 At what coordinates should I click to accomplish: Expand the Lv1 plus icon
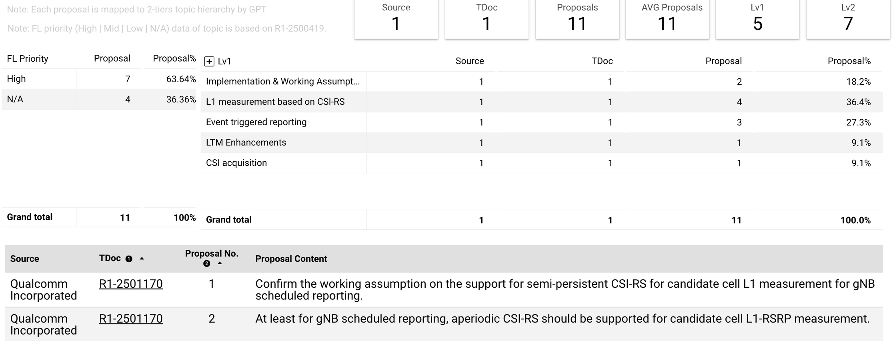(209, 61)
